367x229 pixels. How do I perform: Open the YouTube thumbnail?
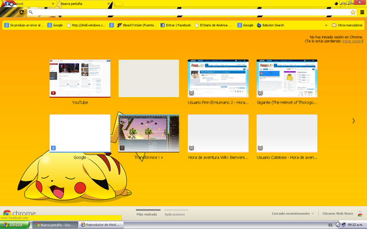point(80,78)
